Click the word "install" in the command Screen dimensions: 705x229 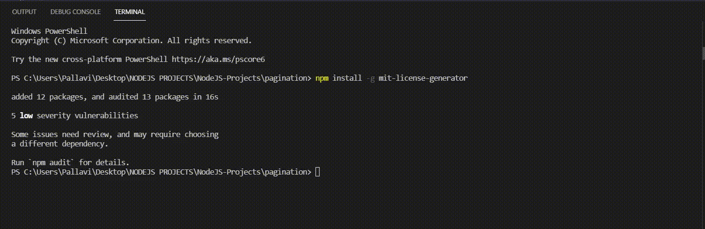pos(347,78)
